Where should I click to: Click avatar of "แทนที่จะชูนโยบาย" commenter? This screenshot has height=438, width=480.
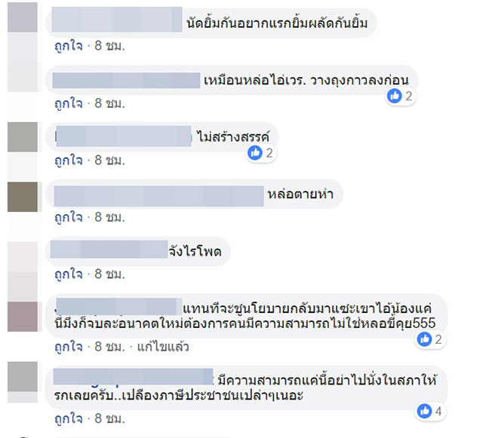coord(22,315)
